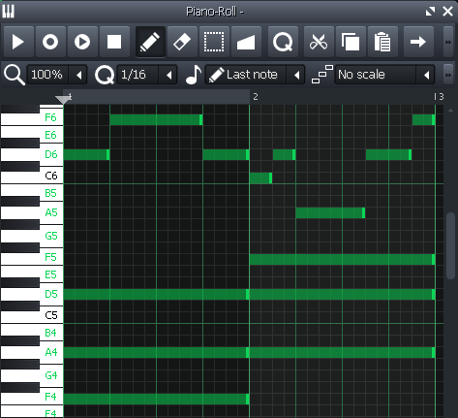
Task: Select the F6 note in bar 1
Action: pos(156,119)
